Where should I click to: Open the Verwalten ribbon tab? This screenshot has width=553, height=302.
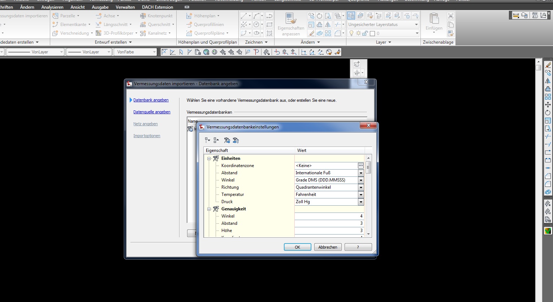[x=125, y=7]
